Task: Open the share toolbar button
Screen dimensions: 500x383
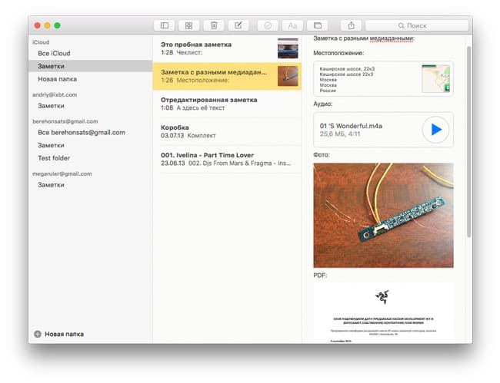Action: pos(351,25)
